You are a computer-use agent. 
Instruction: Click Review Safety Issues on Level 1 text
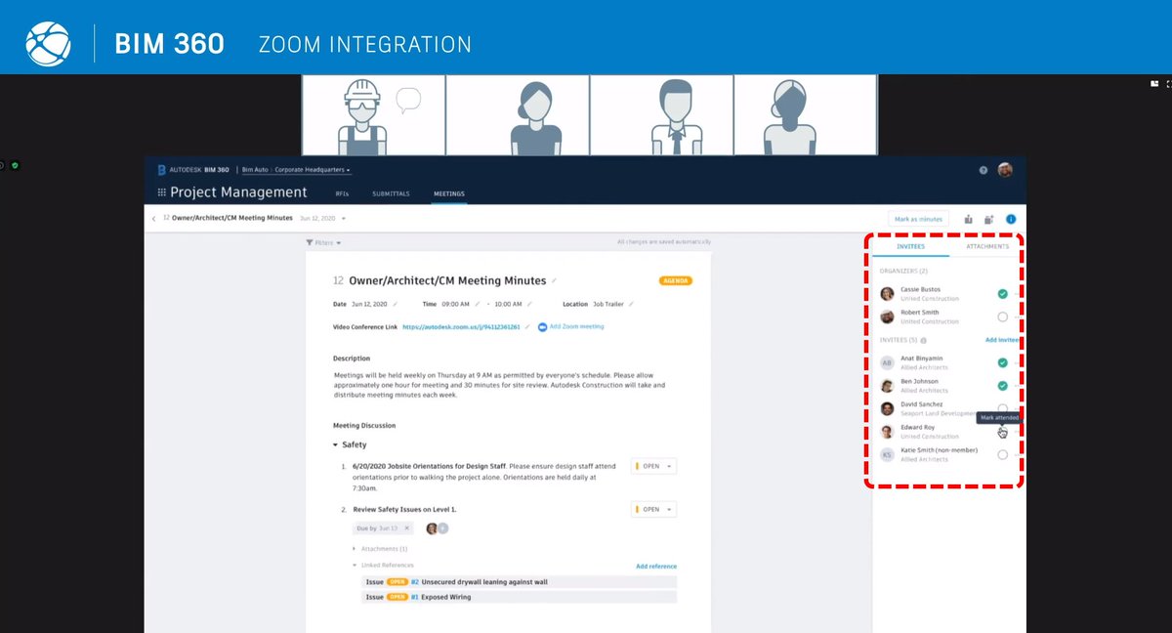pyautogui.click(x=404, y=509)
